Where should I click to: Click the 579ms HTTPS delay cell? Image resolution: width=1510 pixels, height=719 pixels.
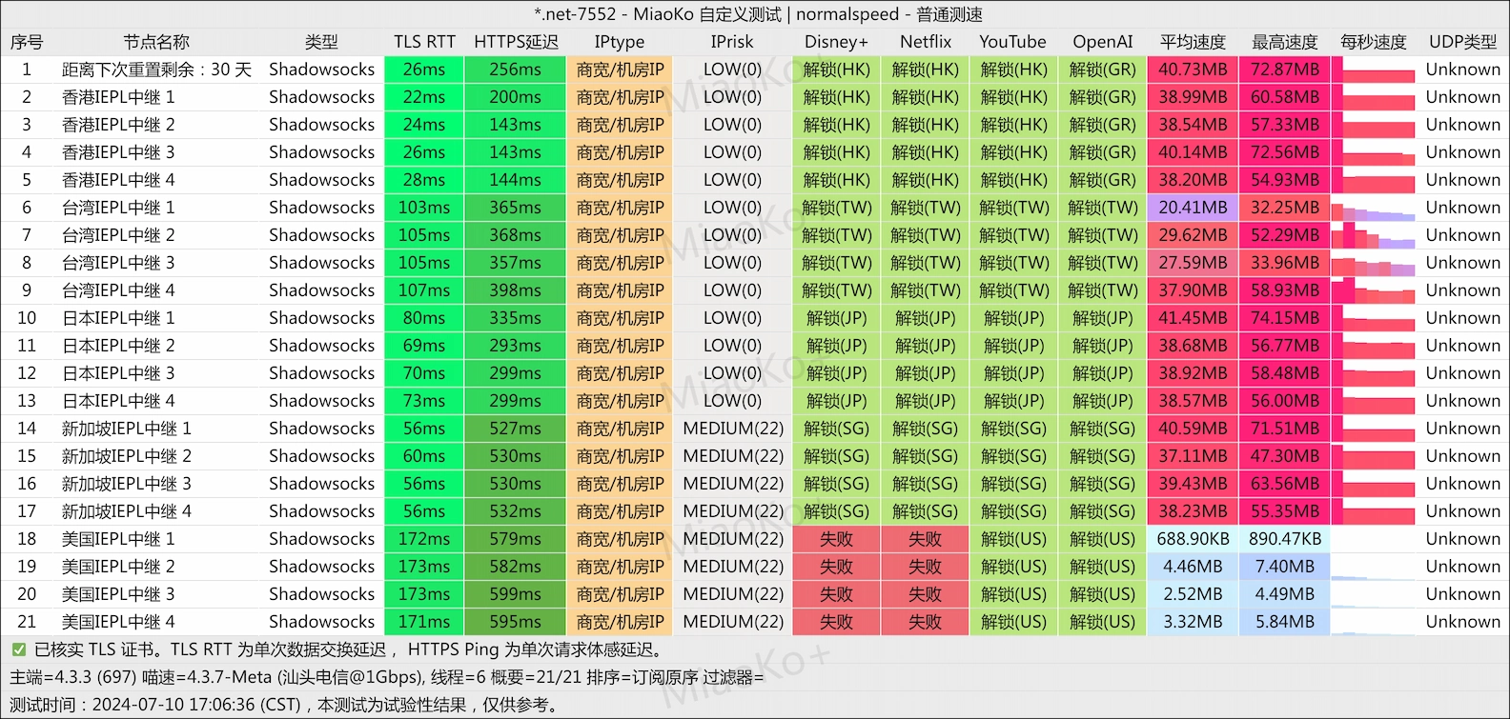515,539
